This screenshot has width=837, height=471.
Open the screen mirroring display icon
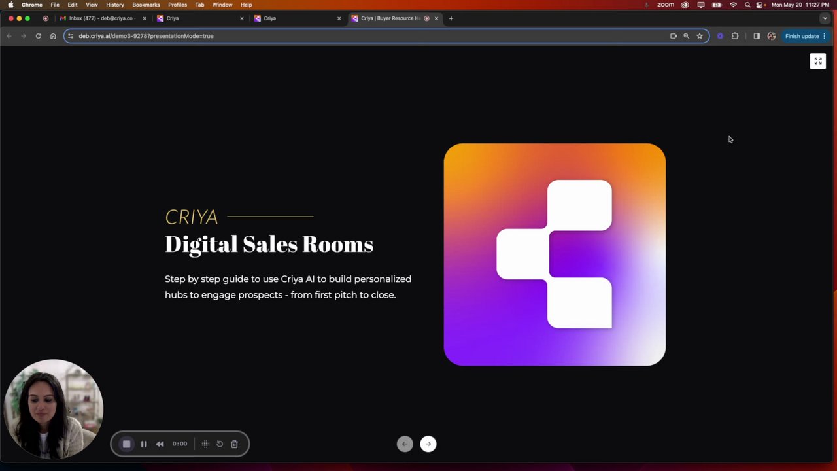pos(701,5)
